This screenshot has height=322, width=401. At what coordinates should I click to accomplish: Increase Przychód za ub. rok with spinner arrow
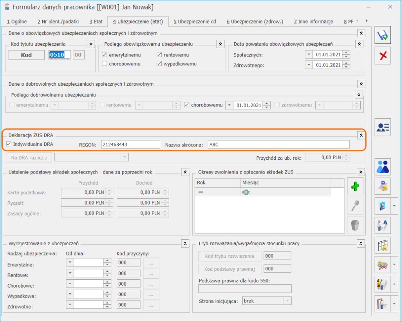click(346, 155)
